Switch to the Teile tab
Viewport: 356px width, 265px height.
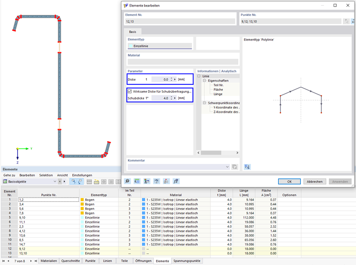125,261
